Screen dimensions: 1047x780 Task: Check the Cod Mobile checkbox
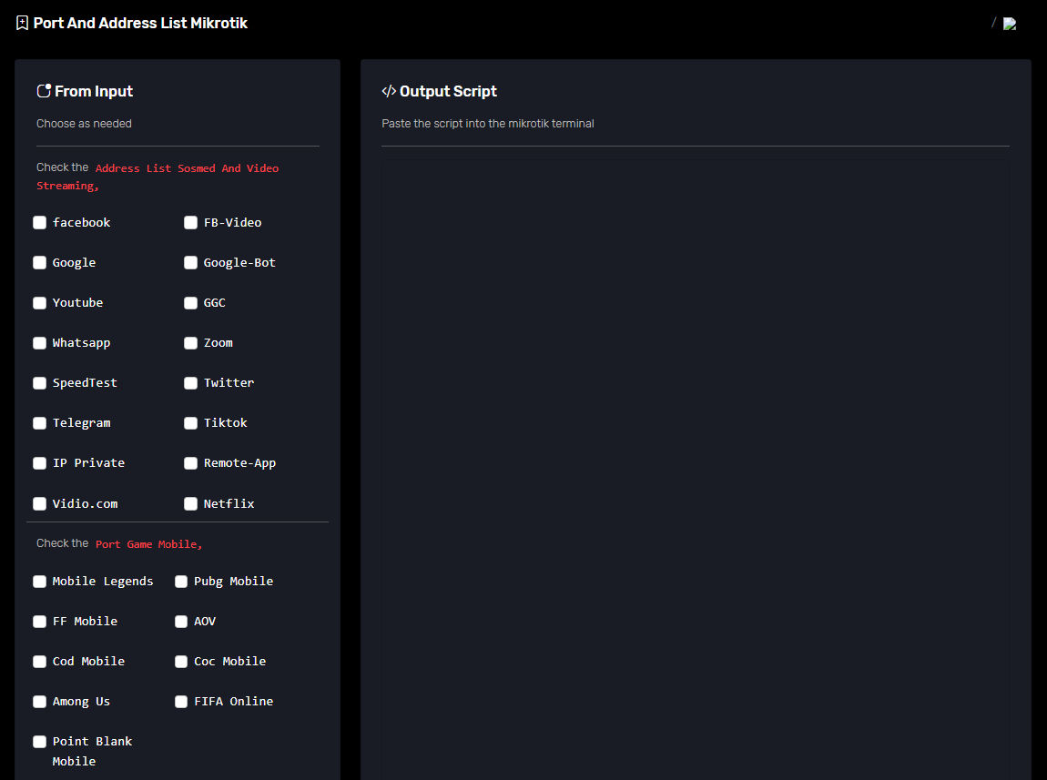pos(39,662)
